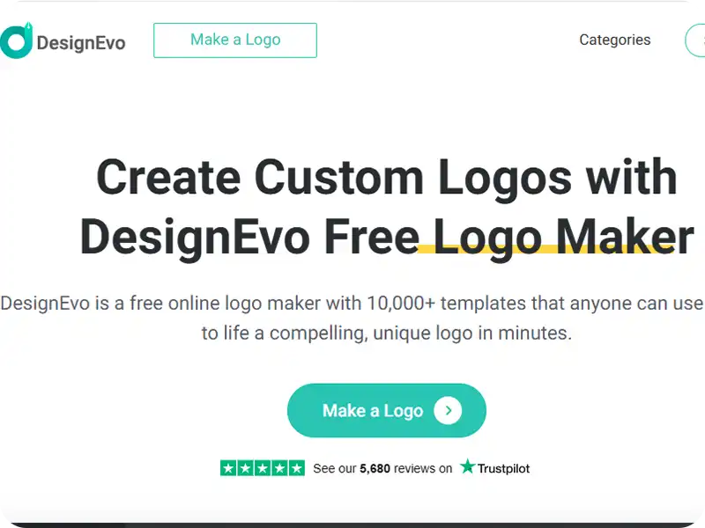Click the partially visible rounded button beside Categories
This screenshot has height=528, width=705.
pos(695,40)
